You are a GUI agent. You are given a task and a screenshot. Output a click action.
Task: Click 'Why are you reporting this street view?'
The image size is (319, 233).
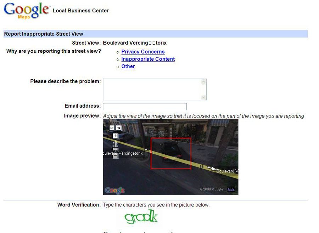pyautogui.click(x=54, y=51)
